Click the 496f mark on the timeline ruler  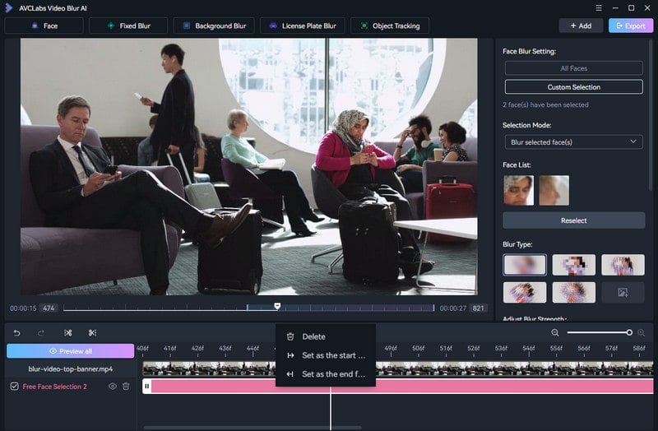pyautogui.click(x=390, y=348)
